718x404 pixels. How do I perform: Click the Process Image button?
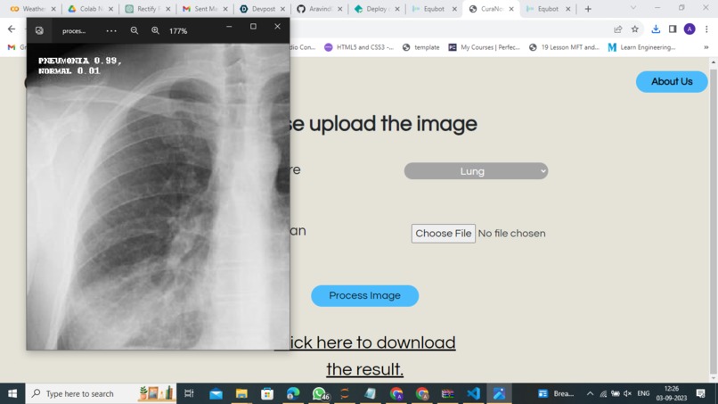(x=364, y=296)
